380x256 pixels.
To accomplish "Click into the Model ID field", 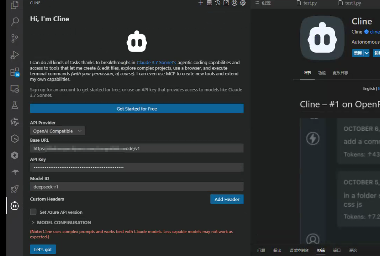I will [137, 187].
